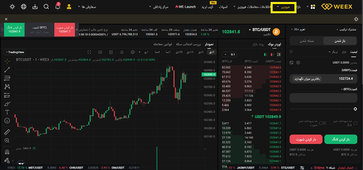Viewport: 363px width, 170px height.
Task: Click the WEEX logo
Action: [337, 7]
